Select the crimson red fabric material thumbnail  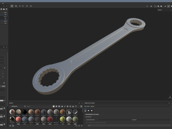pos(50,119)
